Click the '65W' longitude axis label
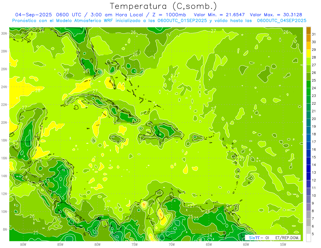This screenshot has height=248, width=321. click(x=209, y=245)
